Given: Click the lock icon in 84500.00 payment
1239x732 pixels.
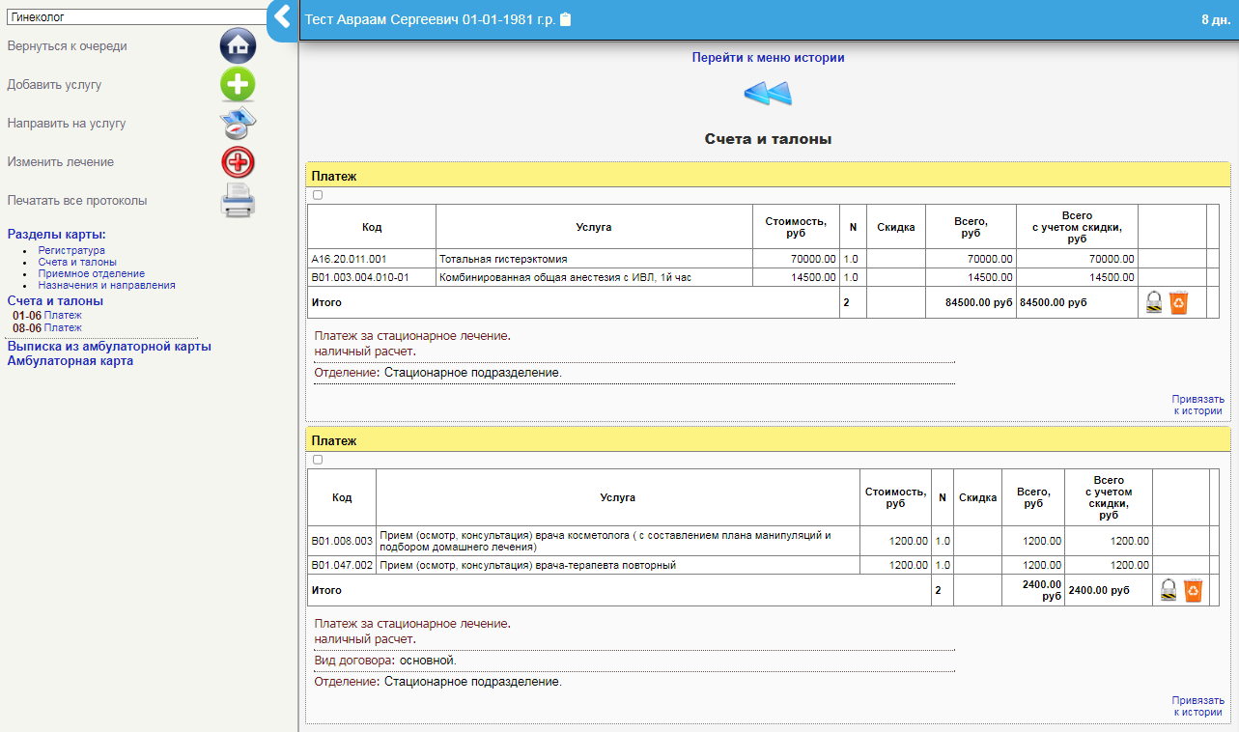Looking at the screenshot, I should (x=1154, y=302).
